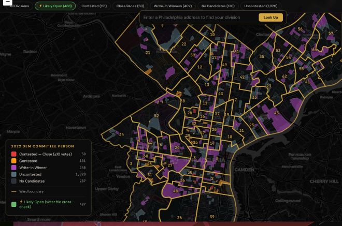Click the Ward boundary line symbol in legend

pos(15,191)
